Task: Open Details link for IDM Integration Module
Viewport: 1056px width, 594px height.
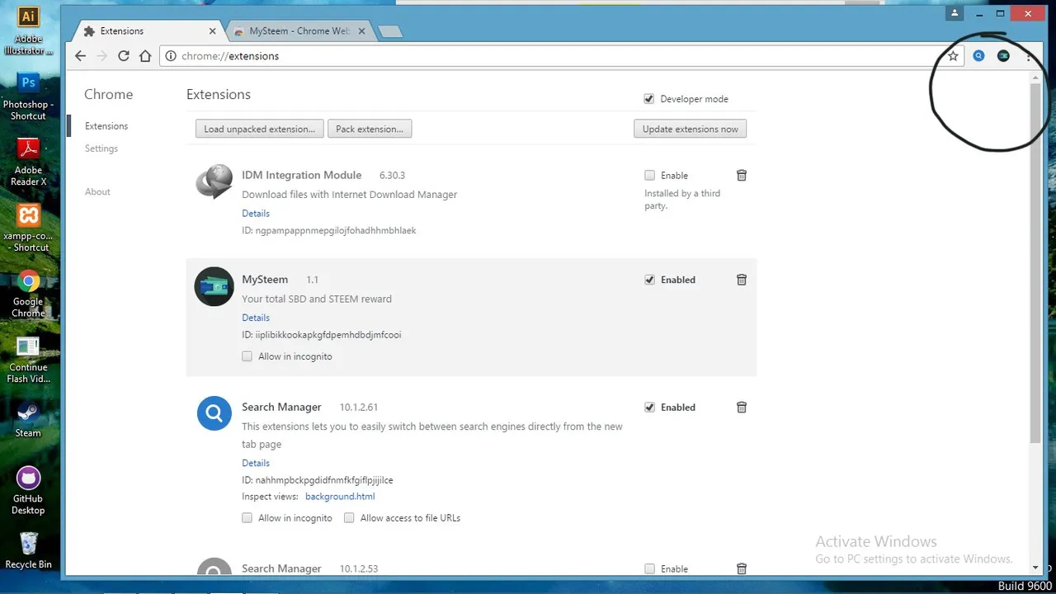Action: click(256, 213)
